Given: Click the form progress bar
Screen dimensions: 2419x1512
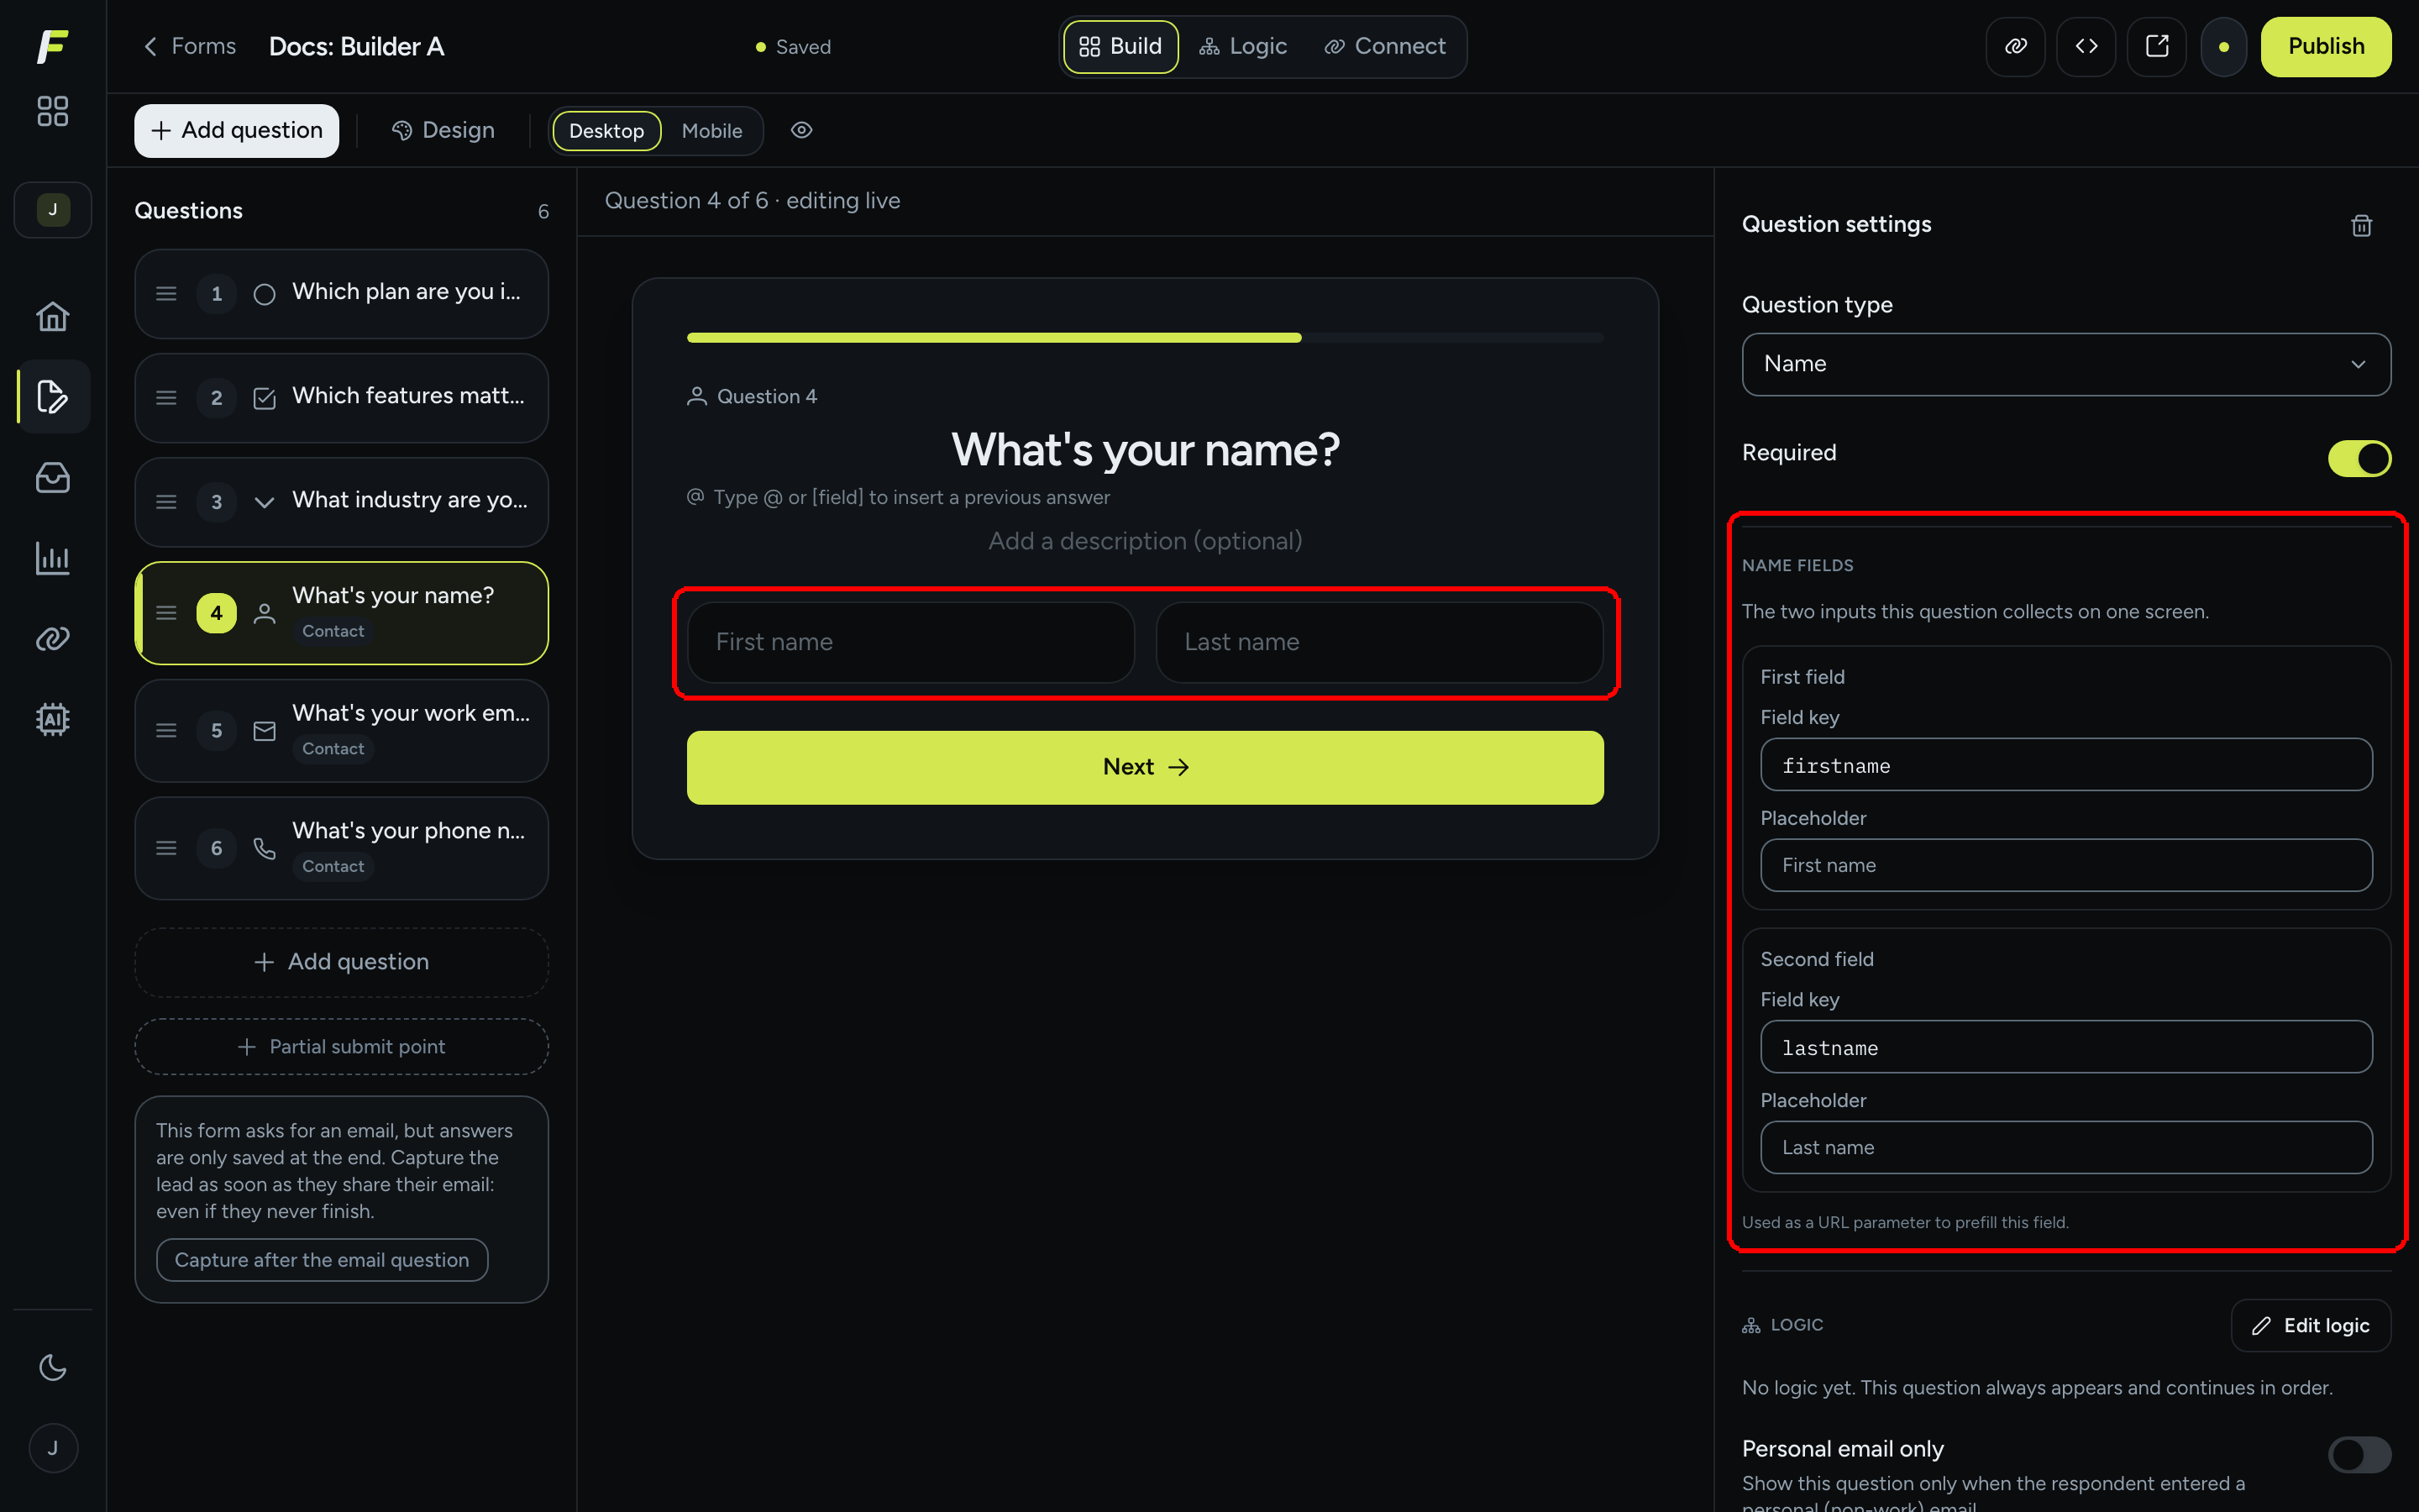Looking at the screenshot, I should (x=1146, y=338).
